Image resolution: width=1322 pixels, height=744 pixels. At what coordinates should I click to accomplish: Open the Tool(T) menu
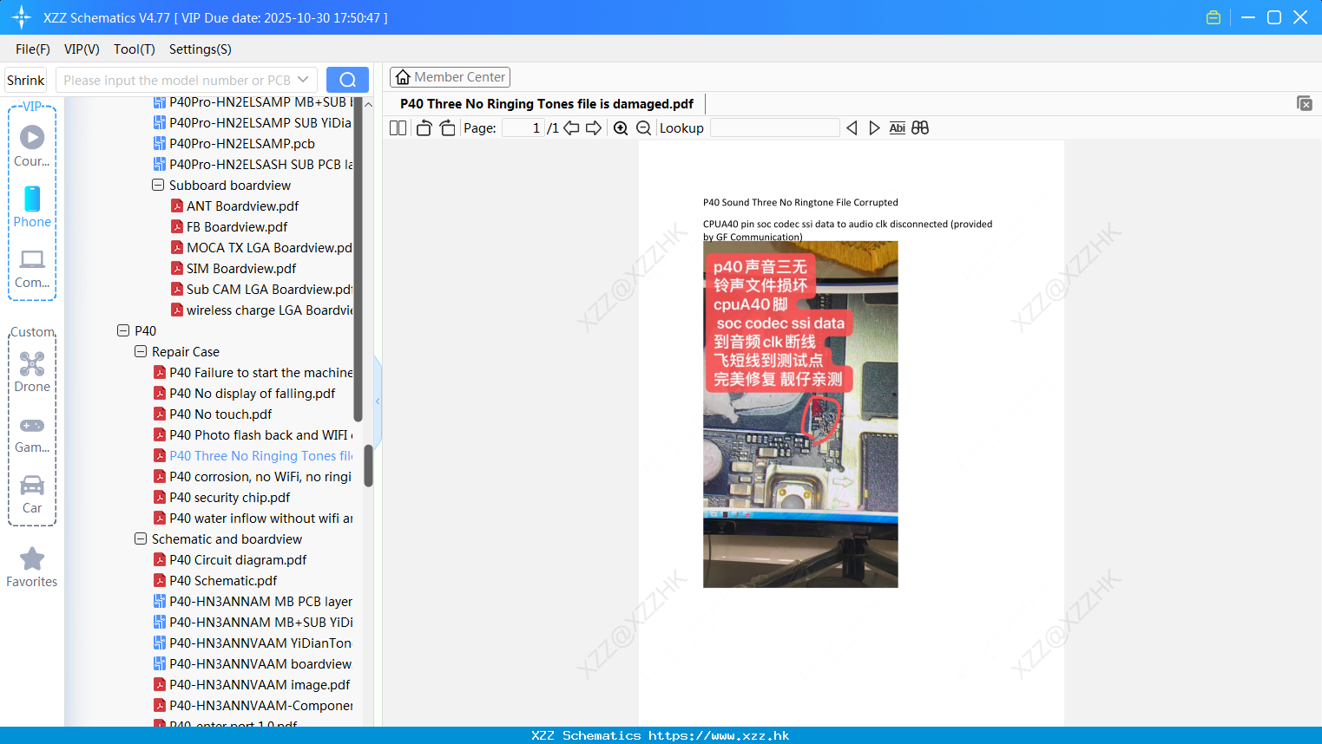[x=135, y=49]
